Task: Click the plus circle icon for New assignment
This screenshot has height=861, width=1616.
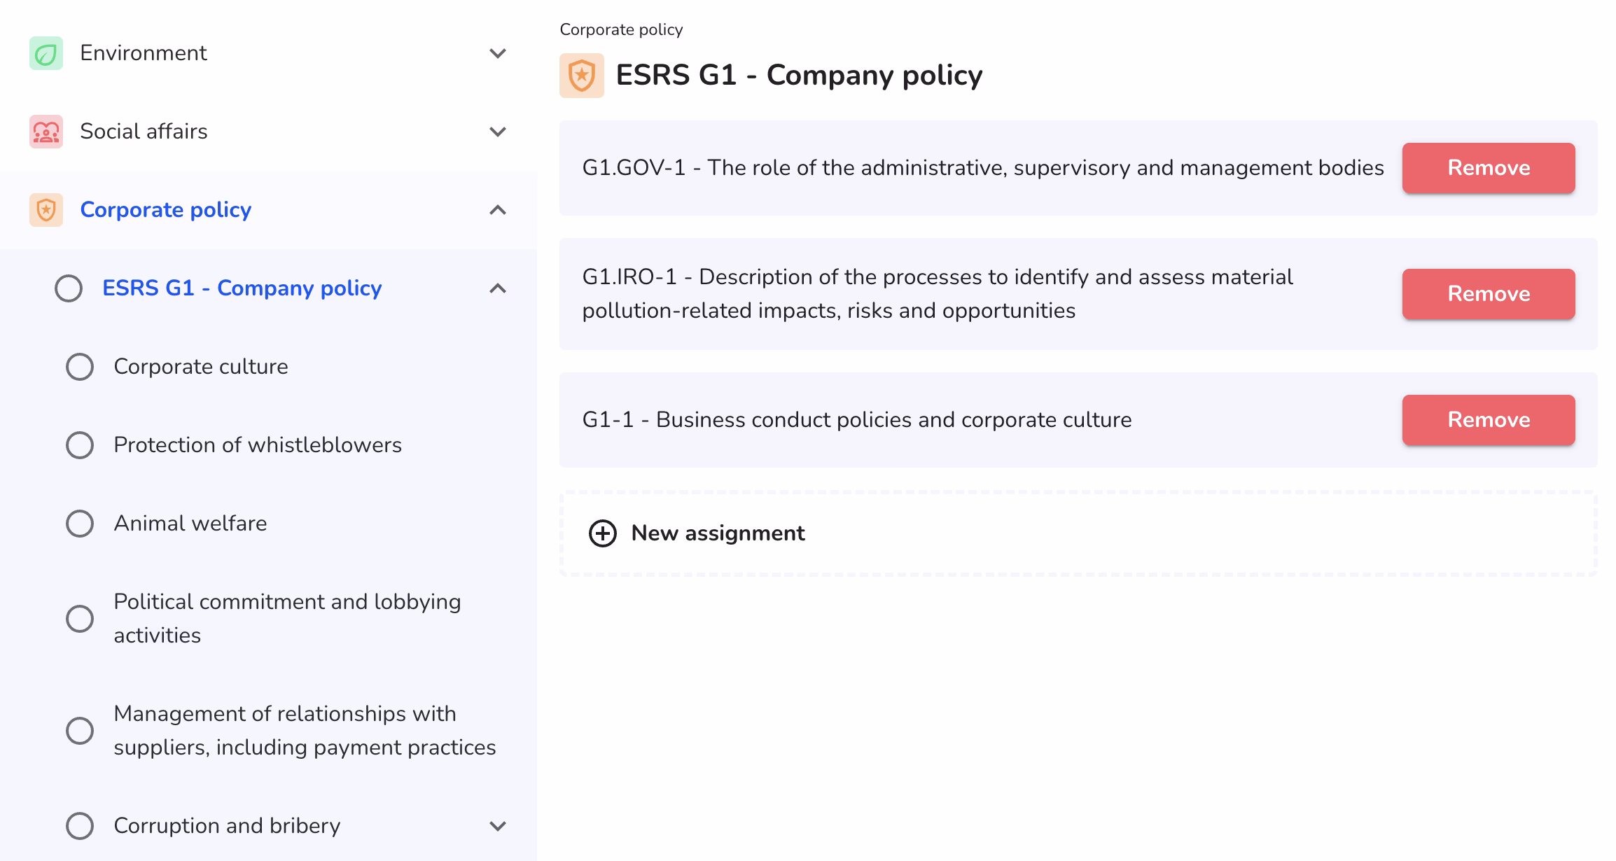Action: coord(602,533)
